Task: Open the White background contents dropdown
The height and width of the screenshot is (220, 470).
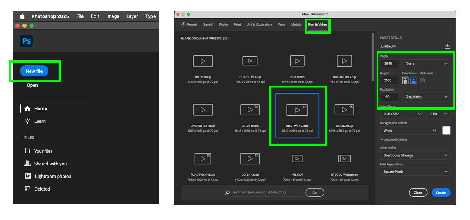Action: coord(409,131)
